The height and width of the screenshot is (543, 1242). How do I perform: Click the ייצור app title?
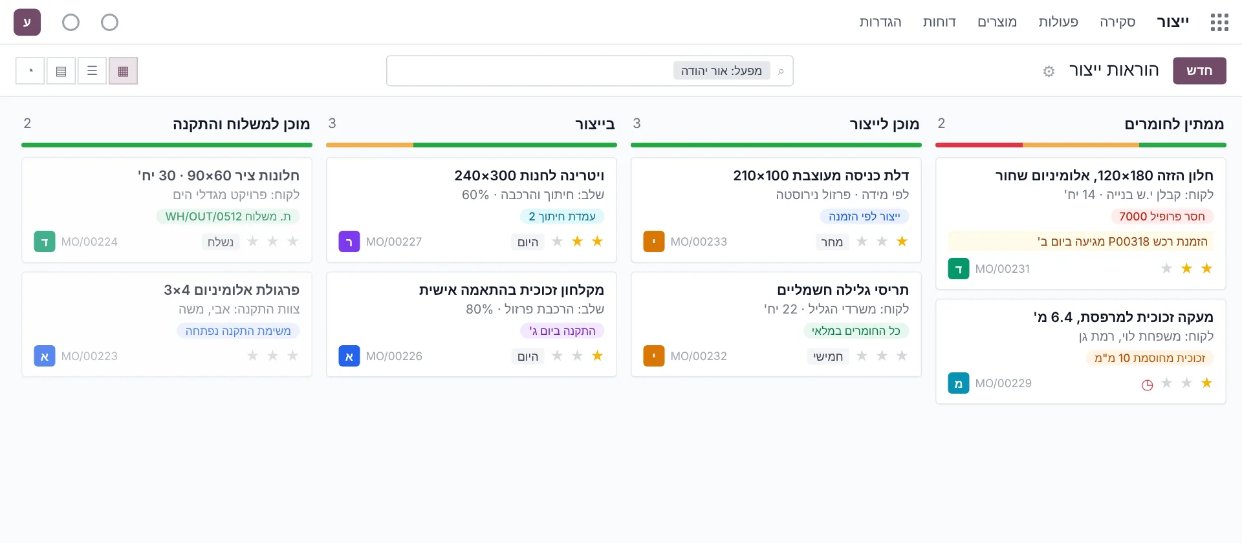click(1173, 22)
